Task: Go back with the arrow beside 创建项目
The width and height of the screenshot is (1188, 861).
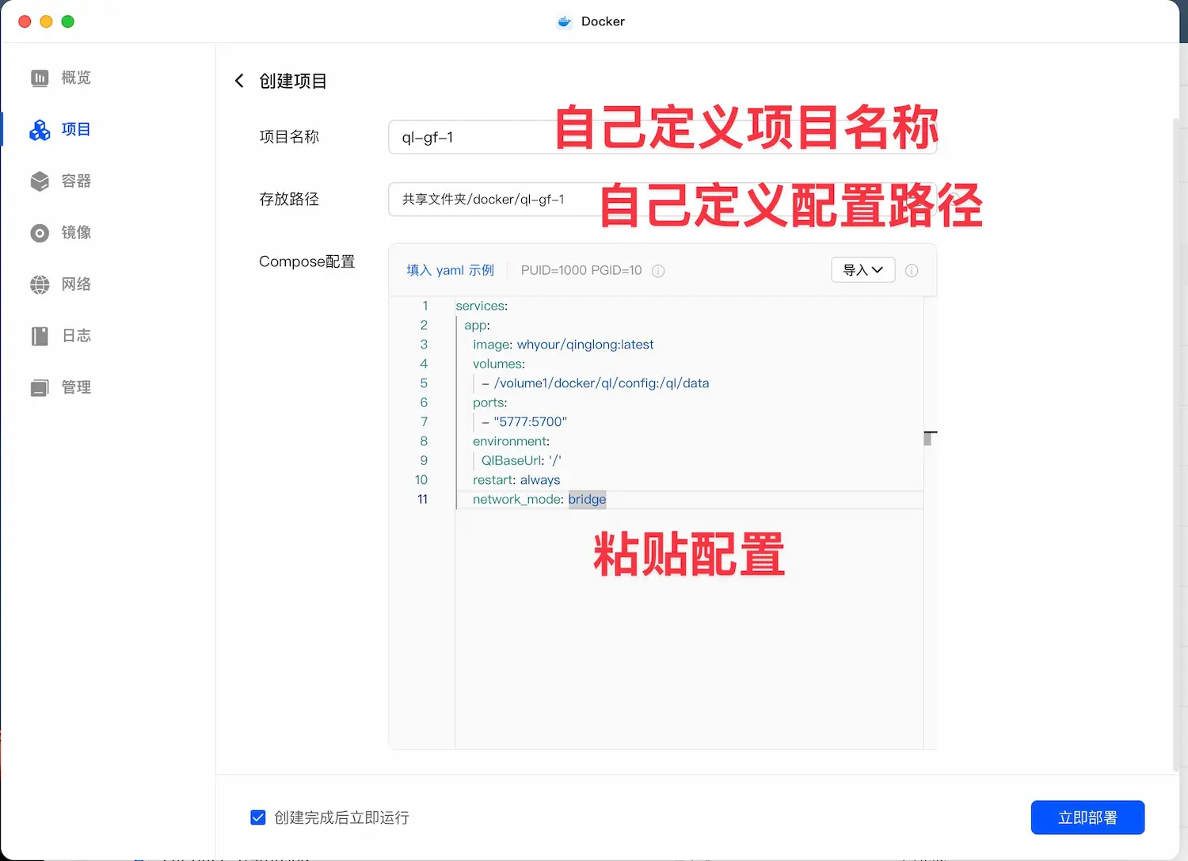Action: (x=239, y=81)
